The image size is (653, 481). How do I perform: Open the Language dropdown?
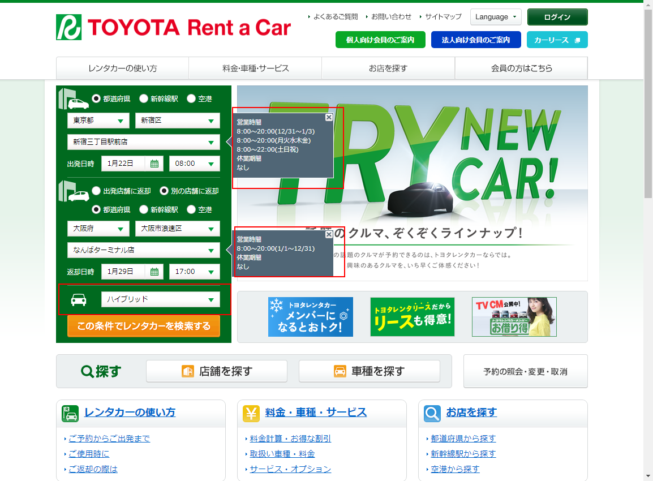tap(496, 17)
